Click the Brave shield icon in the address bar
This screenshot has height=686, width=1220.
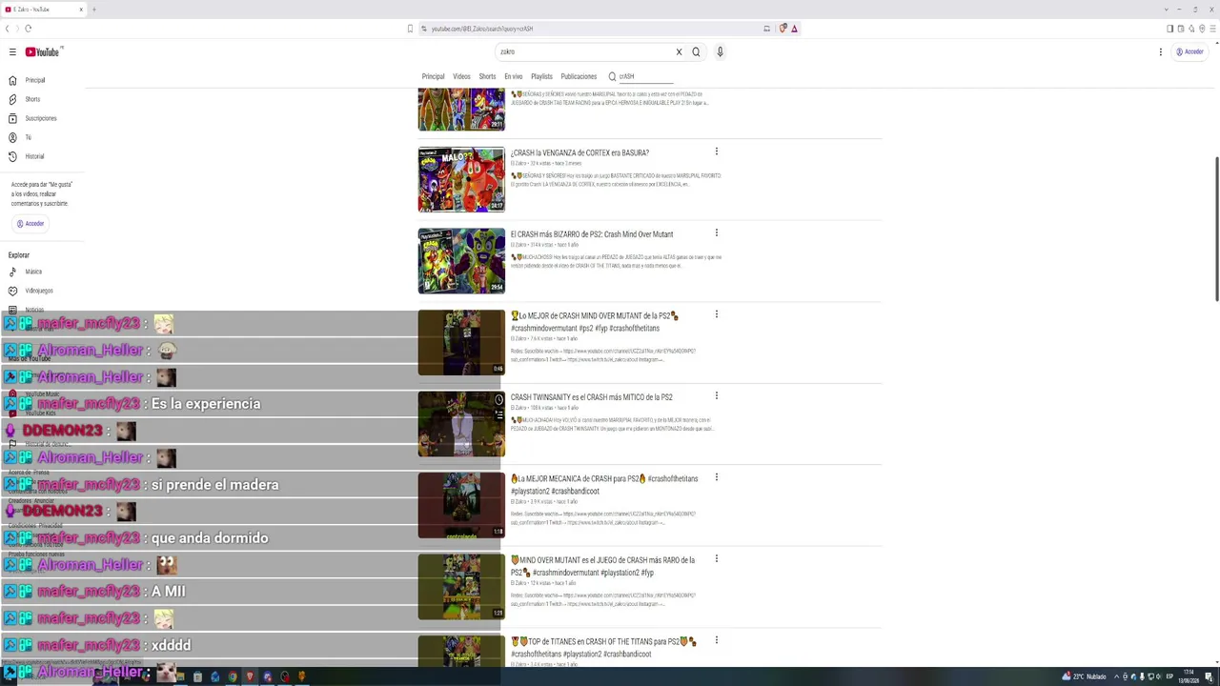click(783, 29)
